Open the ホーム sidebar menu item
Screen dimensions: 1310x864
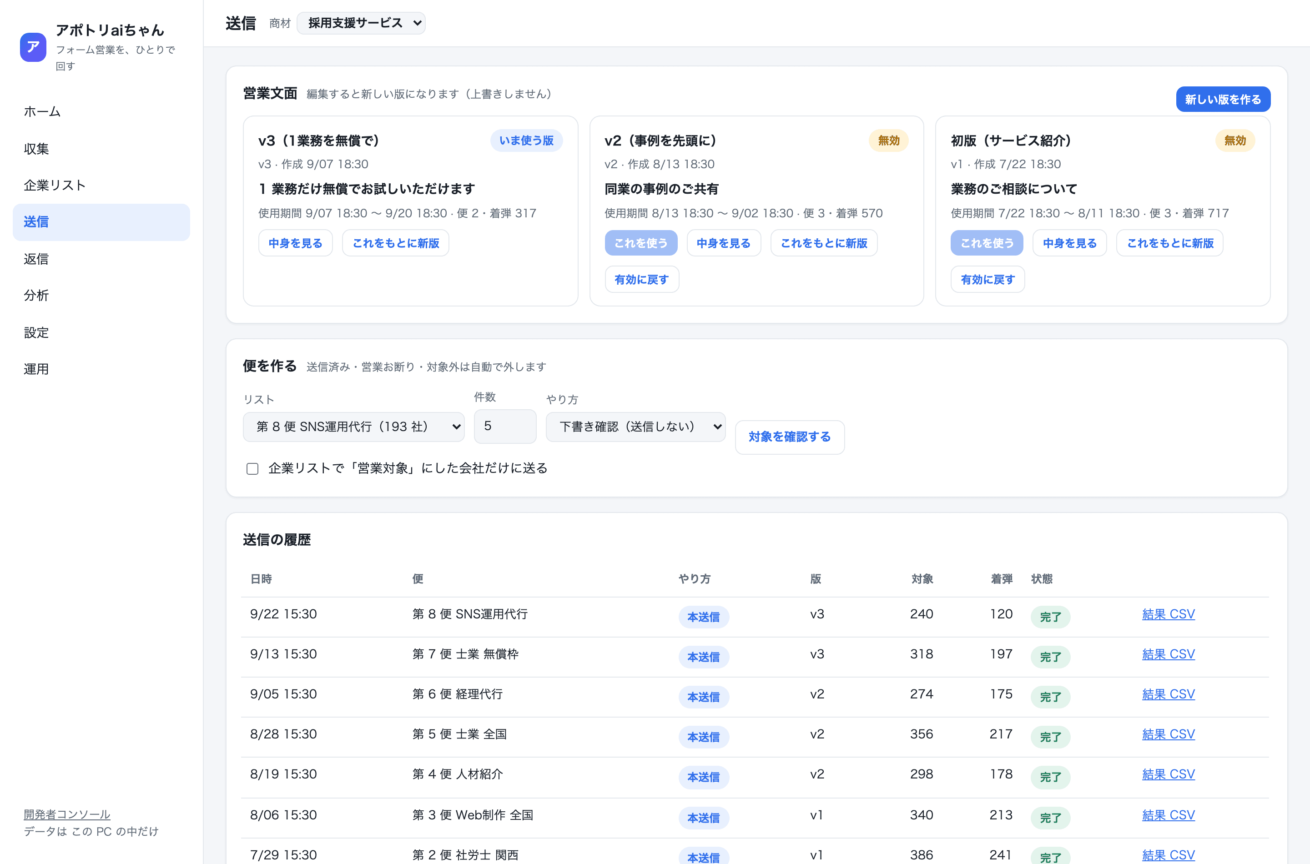click(x=101, y=111)
